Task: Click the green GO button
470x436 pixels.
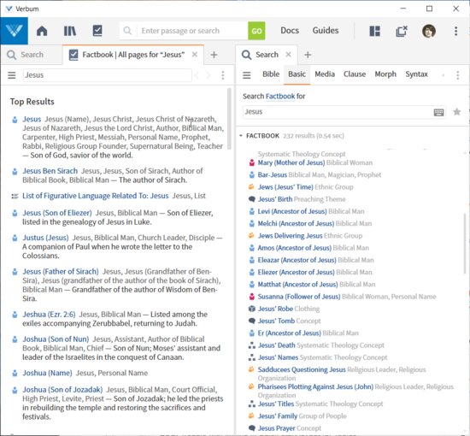Action: pos(256,31)
